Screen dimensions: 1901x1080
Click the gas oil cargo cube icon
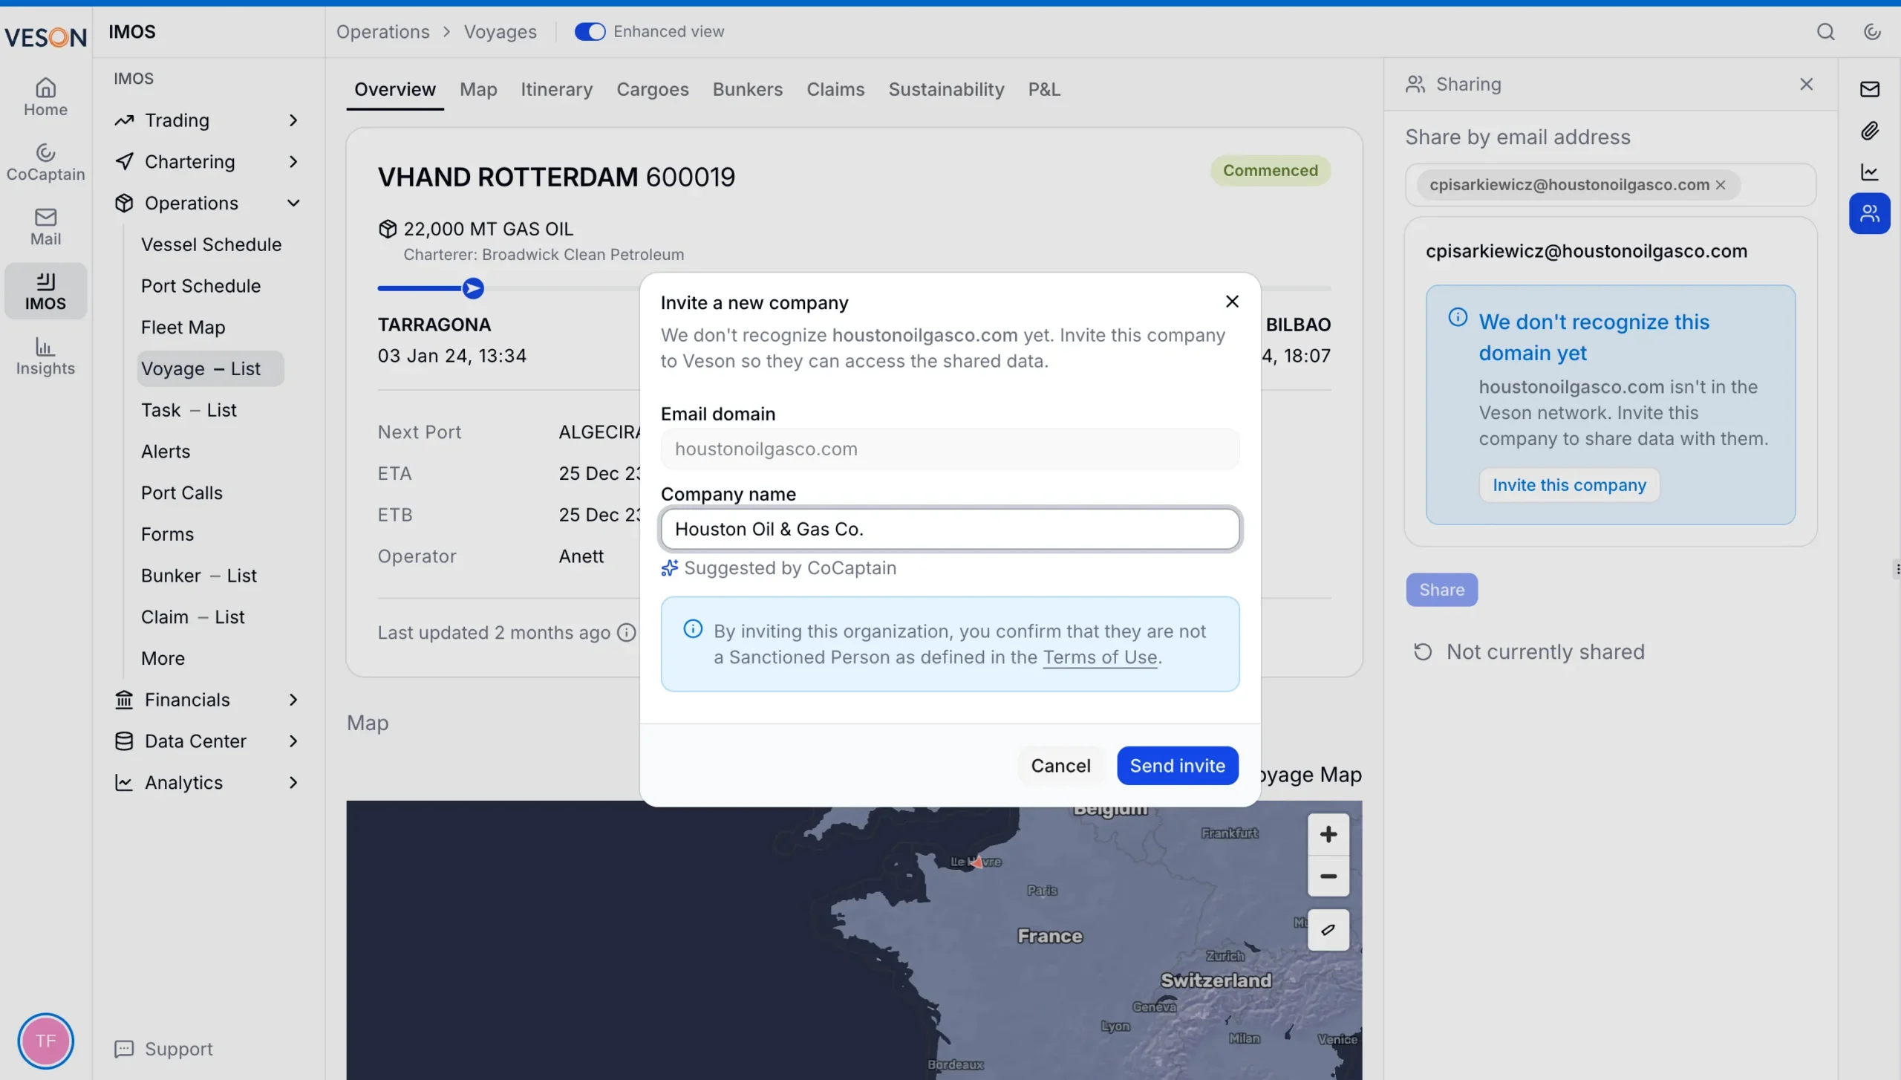coord(387,229)
